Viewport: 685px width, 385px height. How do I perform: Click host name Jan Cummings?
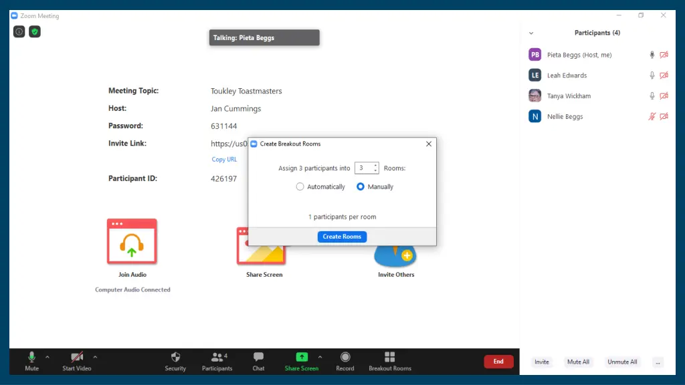pos(236,109)
